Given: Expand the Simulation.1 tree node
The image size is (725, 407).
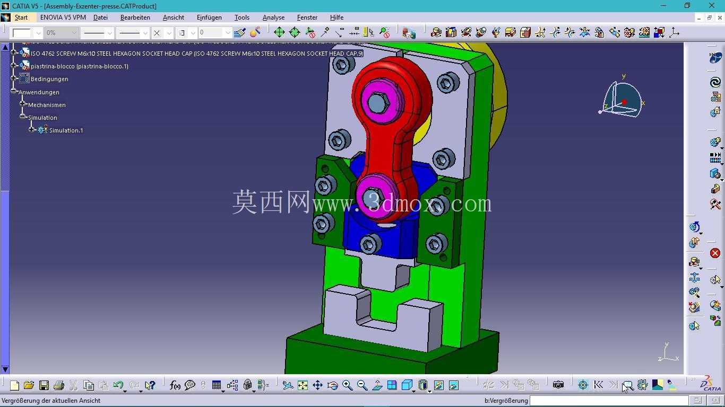Looking at the screenshot, I should pos(32,130).
